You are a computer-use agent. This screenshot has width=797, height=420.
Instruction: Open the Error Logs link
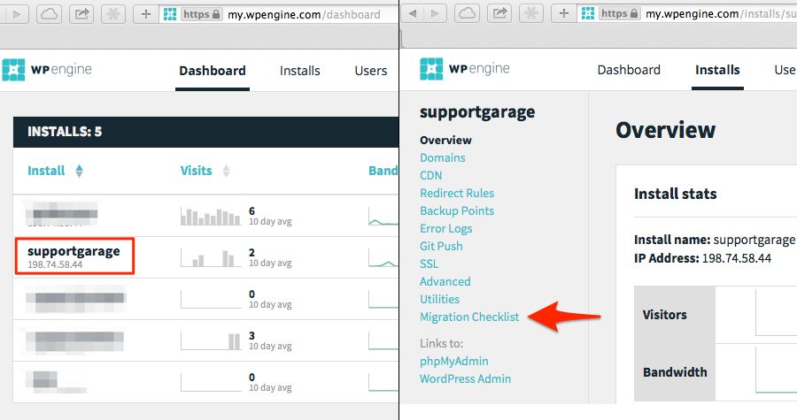pos(445,229)
